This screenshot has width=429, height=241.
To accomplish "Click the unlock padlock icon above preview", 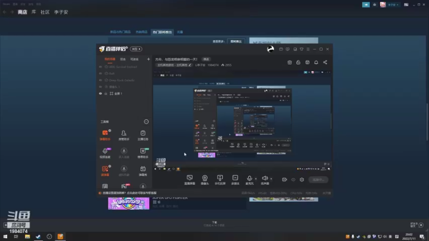I will (298, 62).
